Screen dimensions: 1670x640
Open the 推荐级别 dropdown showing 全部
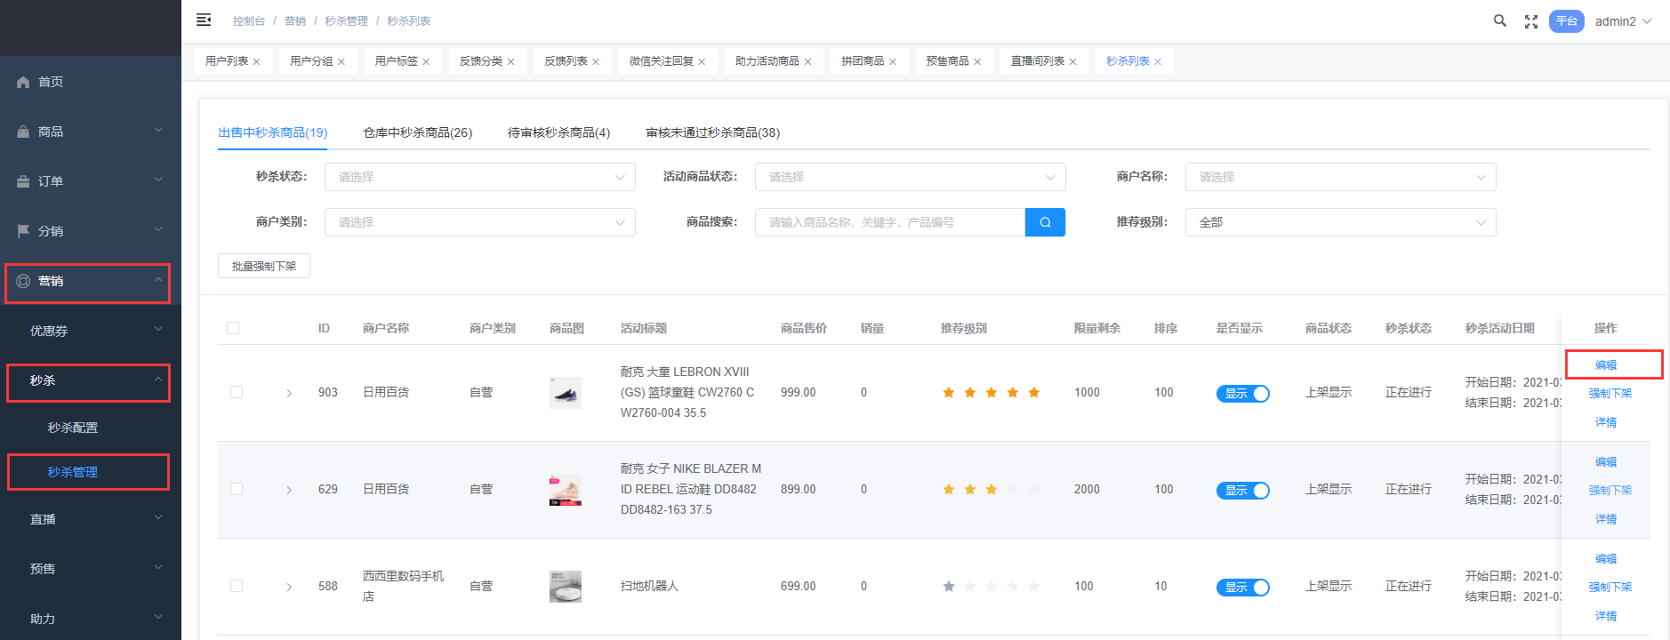point(1340,222)
